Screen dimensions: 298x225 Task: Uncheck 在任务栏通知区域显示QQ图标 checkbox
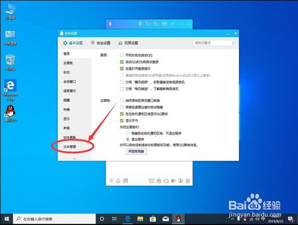point(122,114)
